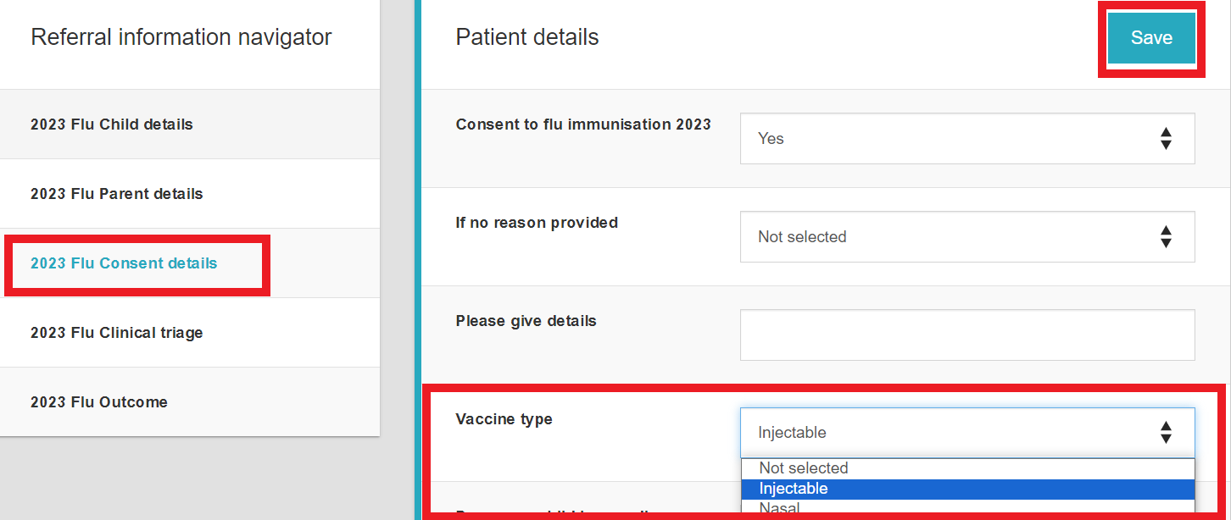1231x520 pixels.
Task: Click arrows icon beside first Not selected field
Action: [1166, 237]
